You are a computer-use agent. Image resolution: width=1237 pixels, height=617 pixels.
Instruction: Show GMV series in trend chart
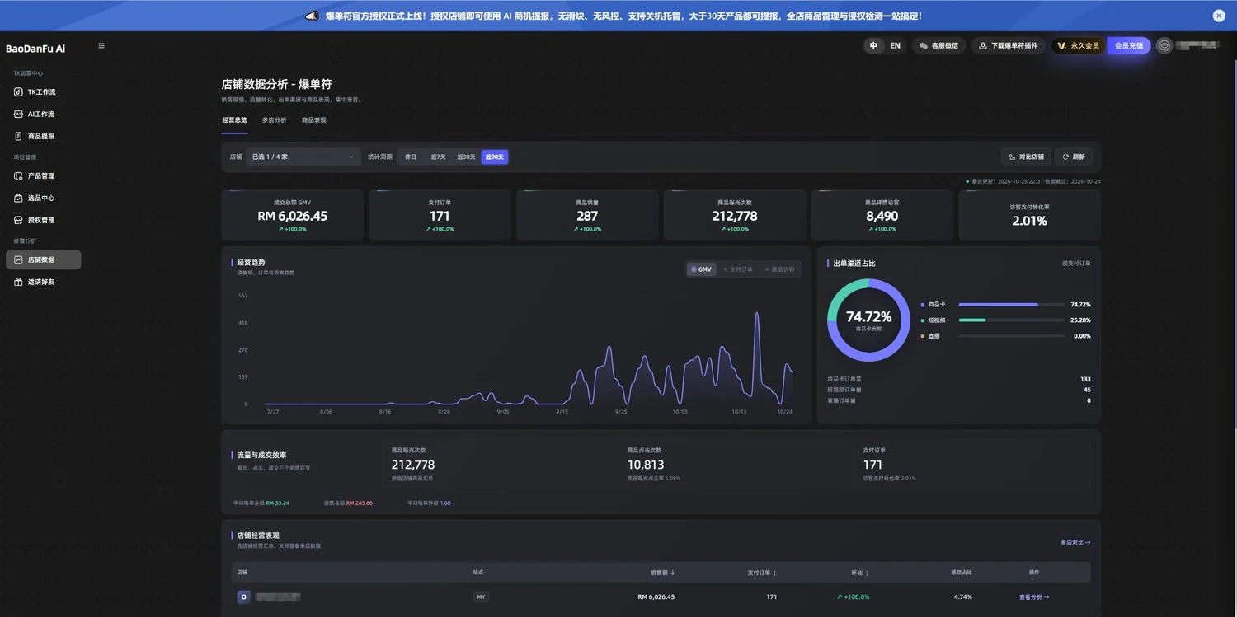(x=701, y=269)
